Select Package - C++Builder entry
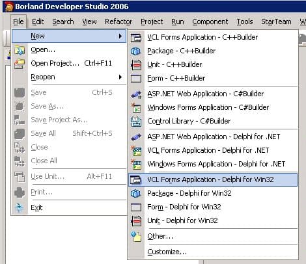306x264 pixels. click(213, 51)
